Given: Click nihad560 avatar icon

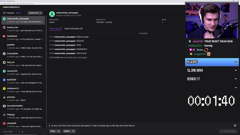Looking at the screenshot, I should 4,123.
